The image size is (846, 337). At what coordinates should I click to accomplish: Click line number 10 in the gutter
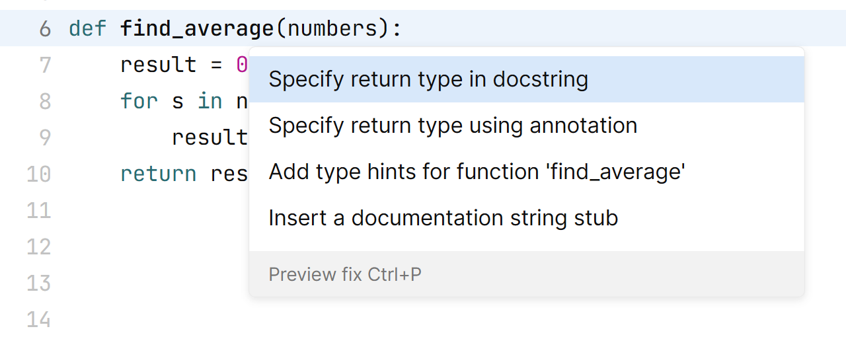click(x=38, y=174)
